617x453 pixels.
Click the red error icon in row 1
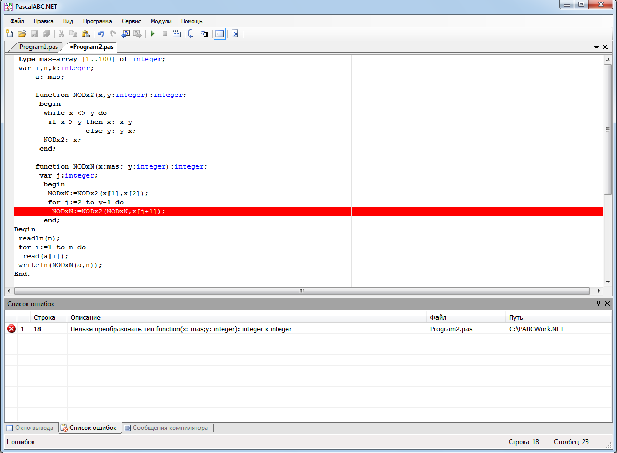pos(12,329)
